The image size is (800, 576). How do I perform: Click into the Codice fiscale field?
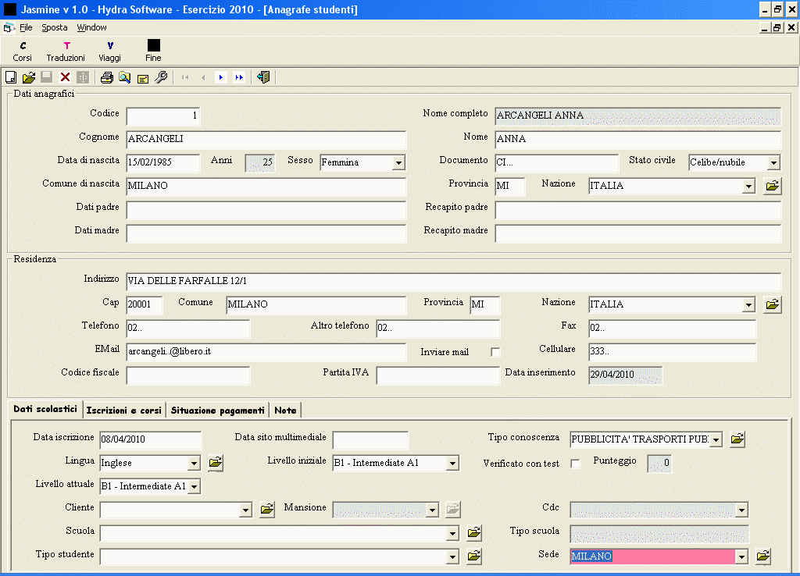[x=188, y=375]
